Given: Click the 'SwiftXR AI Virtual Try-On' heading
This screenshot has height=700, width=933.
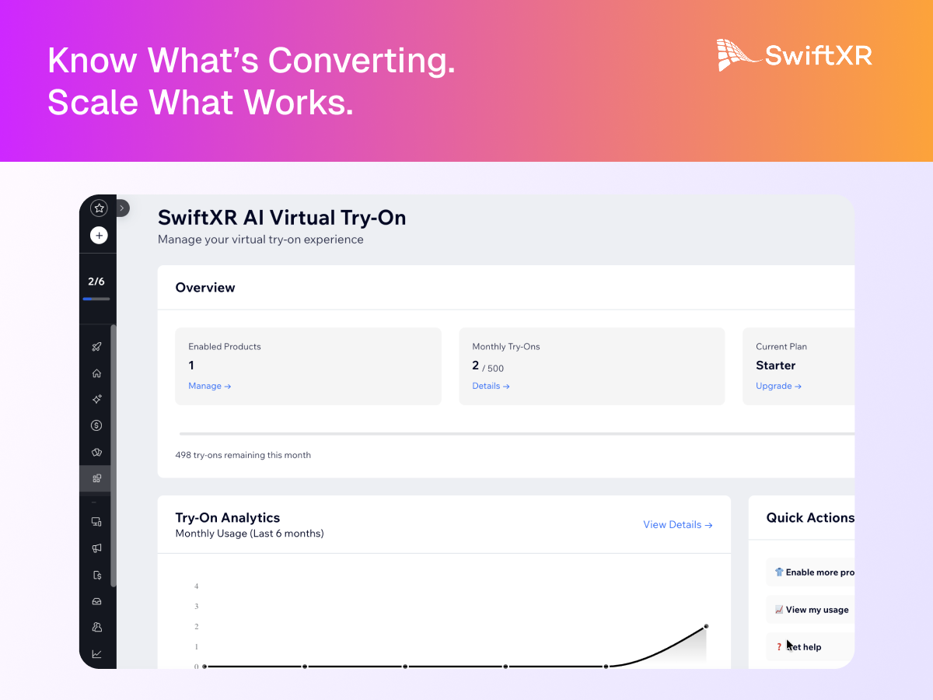Looking at the screenshot, I should point(282,218).
